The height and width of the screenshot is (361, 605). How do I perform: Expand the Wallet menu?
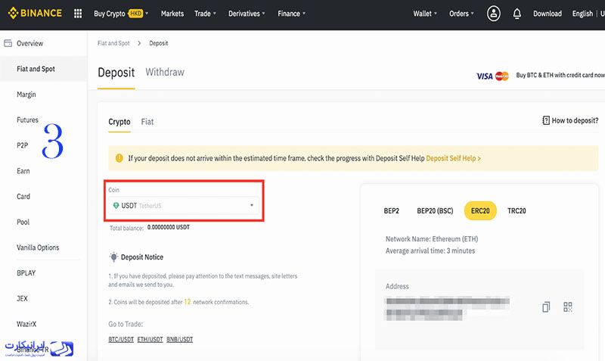point(425,14)
